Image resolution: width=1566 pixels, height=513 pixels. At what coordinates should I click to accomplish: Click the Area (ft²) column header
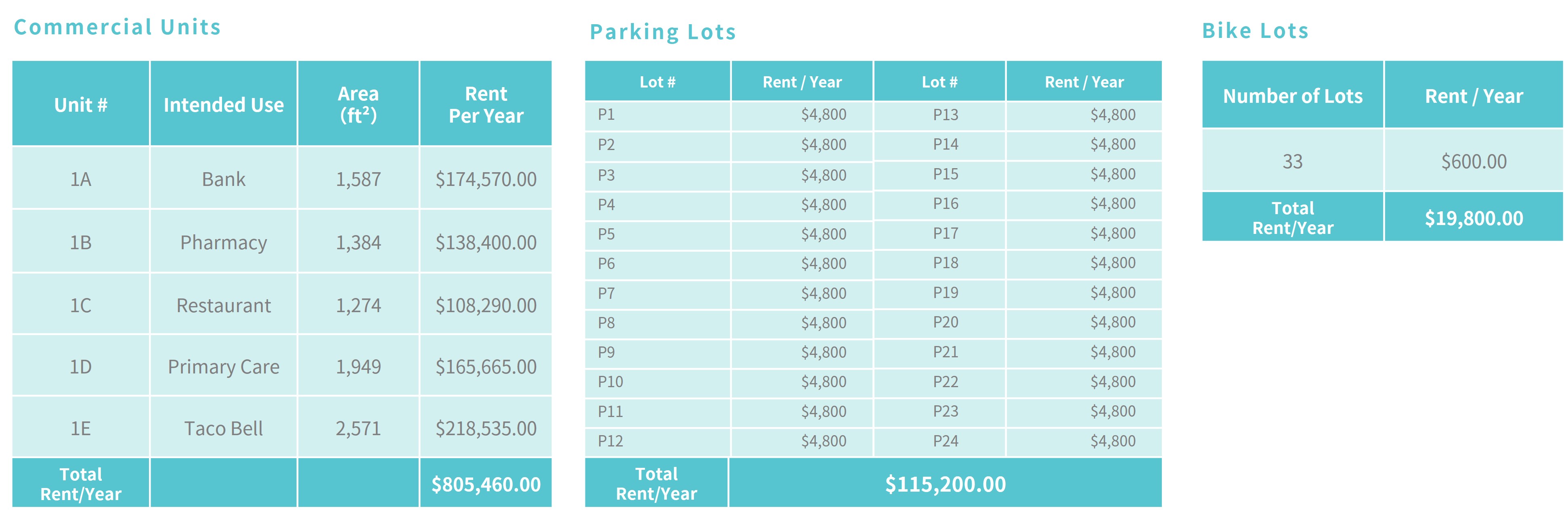[358, 104]
